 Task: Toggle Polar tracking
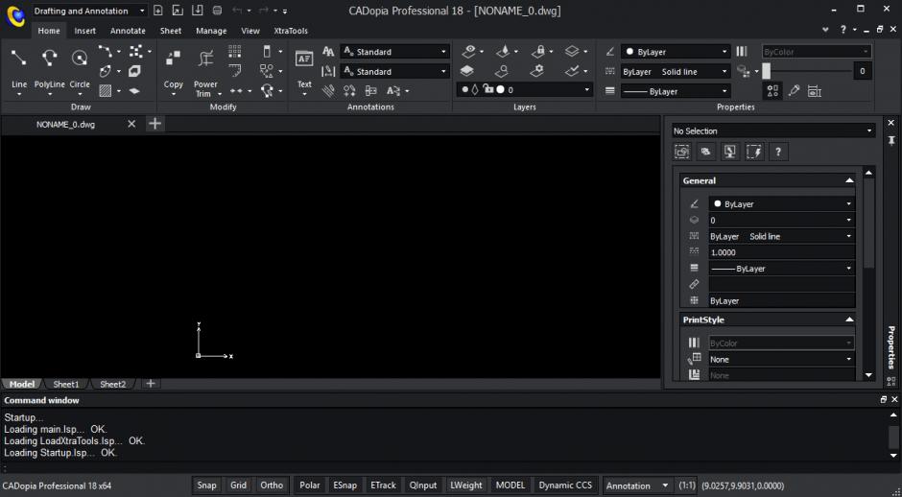click(x=310, y=485)
